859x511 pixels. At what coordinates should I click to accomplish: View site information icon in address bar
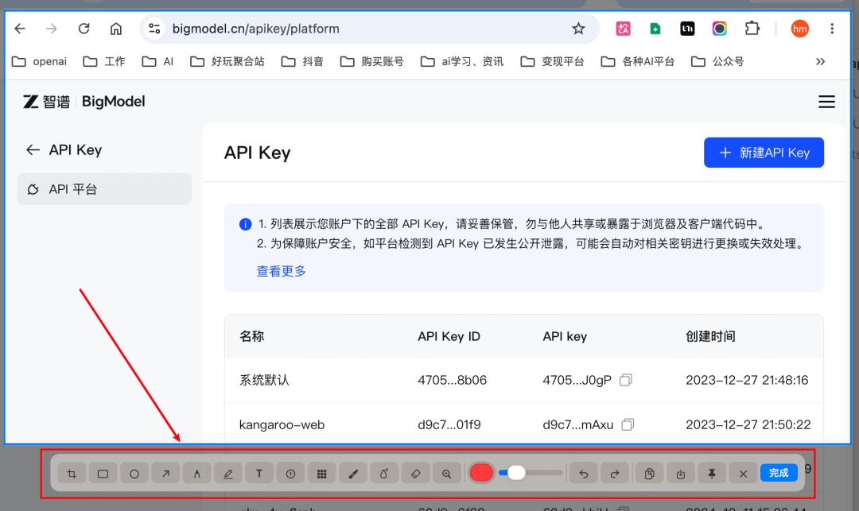point(154,29)
